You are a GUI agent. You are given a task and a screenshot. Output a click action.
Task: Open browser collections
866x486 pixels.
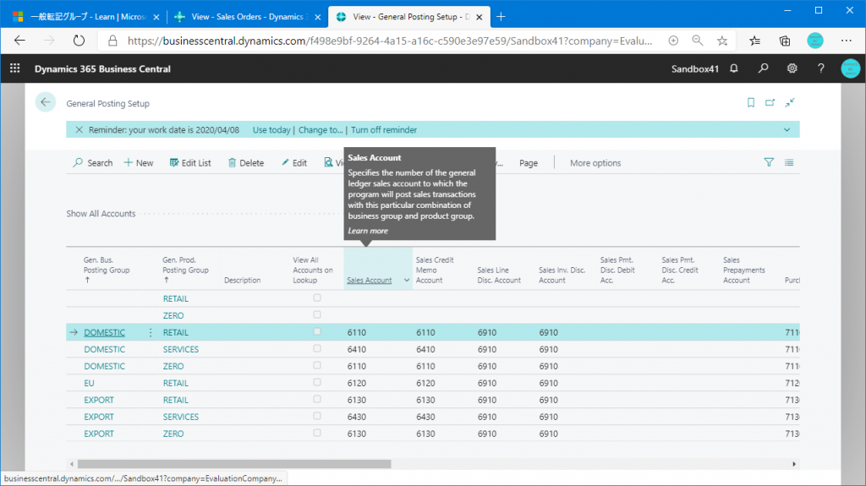tap(785, 41)
